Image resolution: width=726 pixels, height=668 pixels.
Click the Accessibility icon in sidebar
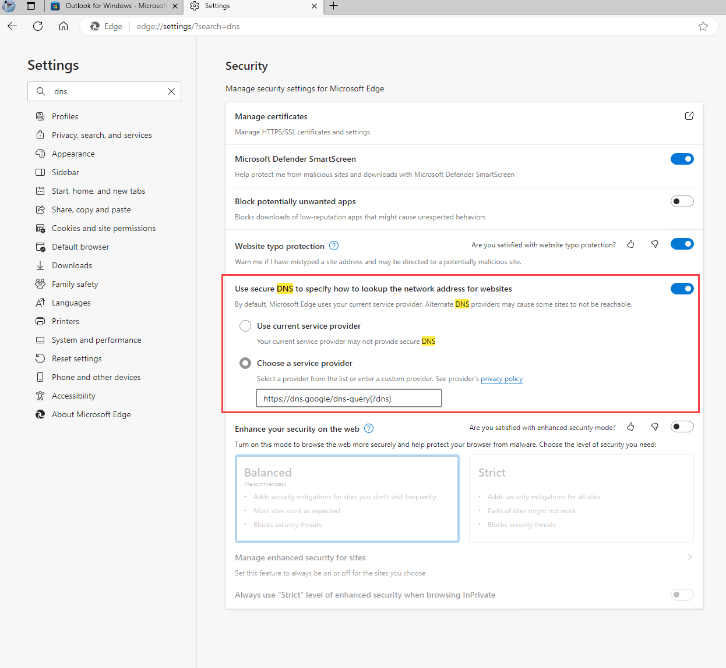point(40,396)
